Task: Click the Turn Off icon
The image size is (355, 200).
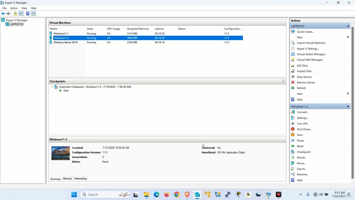Action: click(x=293, y=124)
